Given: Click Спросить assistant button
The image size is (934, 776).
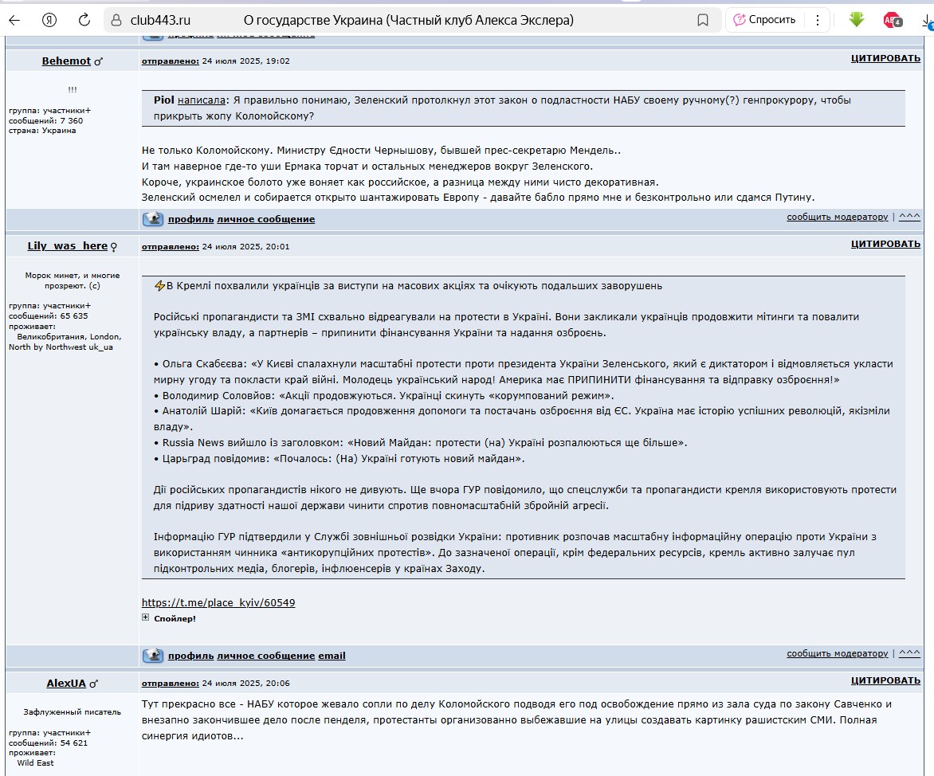Looking at the screenshot, I should pyautogui.click(x=764, y=20).
